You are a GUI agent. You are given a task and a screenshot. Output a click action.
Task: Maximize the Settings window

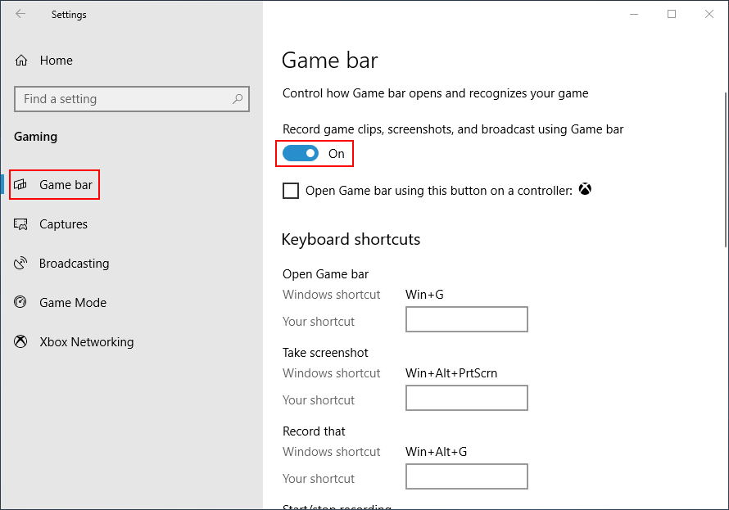[x=672, y=14]
